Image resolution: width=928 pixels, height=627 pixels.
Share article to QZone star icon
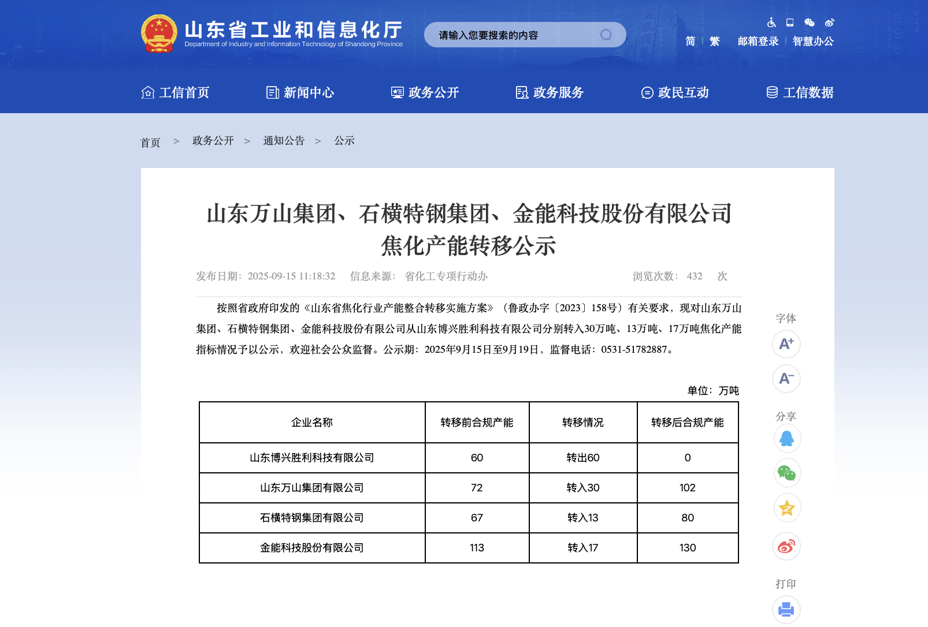787,508
